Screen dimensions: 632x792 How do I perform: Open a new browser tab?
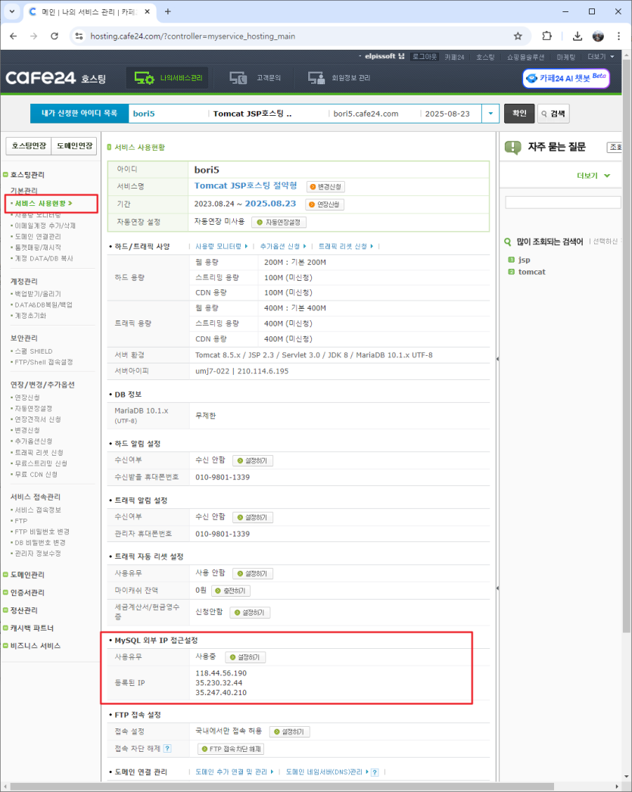(167, 11)
